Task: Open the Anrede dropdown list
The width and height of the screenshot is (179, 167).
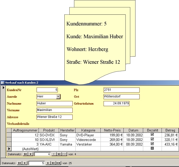Action: 58,97
